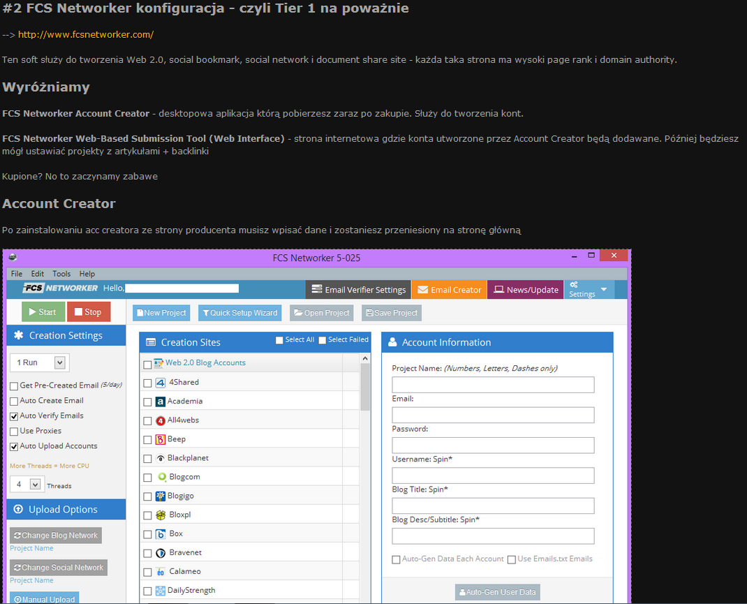Click the Settings gears icon

coord(574,284)
